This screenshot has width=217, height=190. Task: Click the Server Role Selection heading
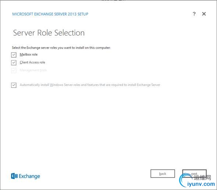click(x=49, y=33)
